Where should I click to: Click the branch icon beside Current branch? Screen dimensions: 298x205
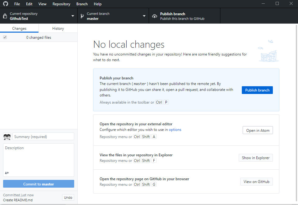pyautogui.click(x=82, y=16)
